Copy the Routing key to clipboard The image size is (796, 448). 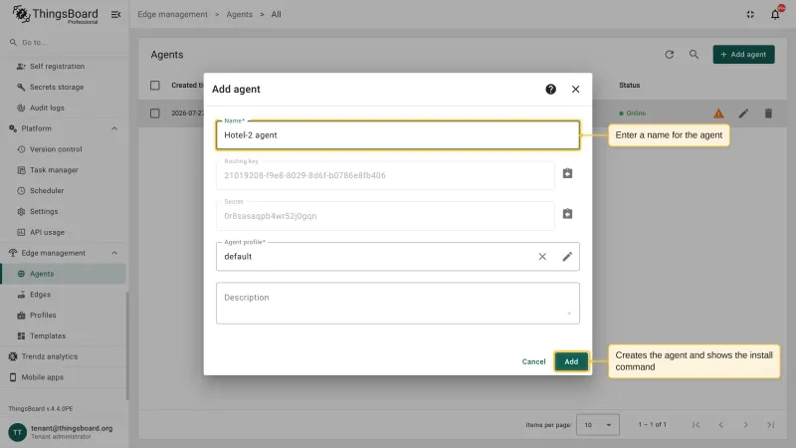tap(567, 173)
